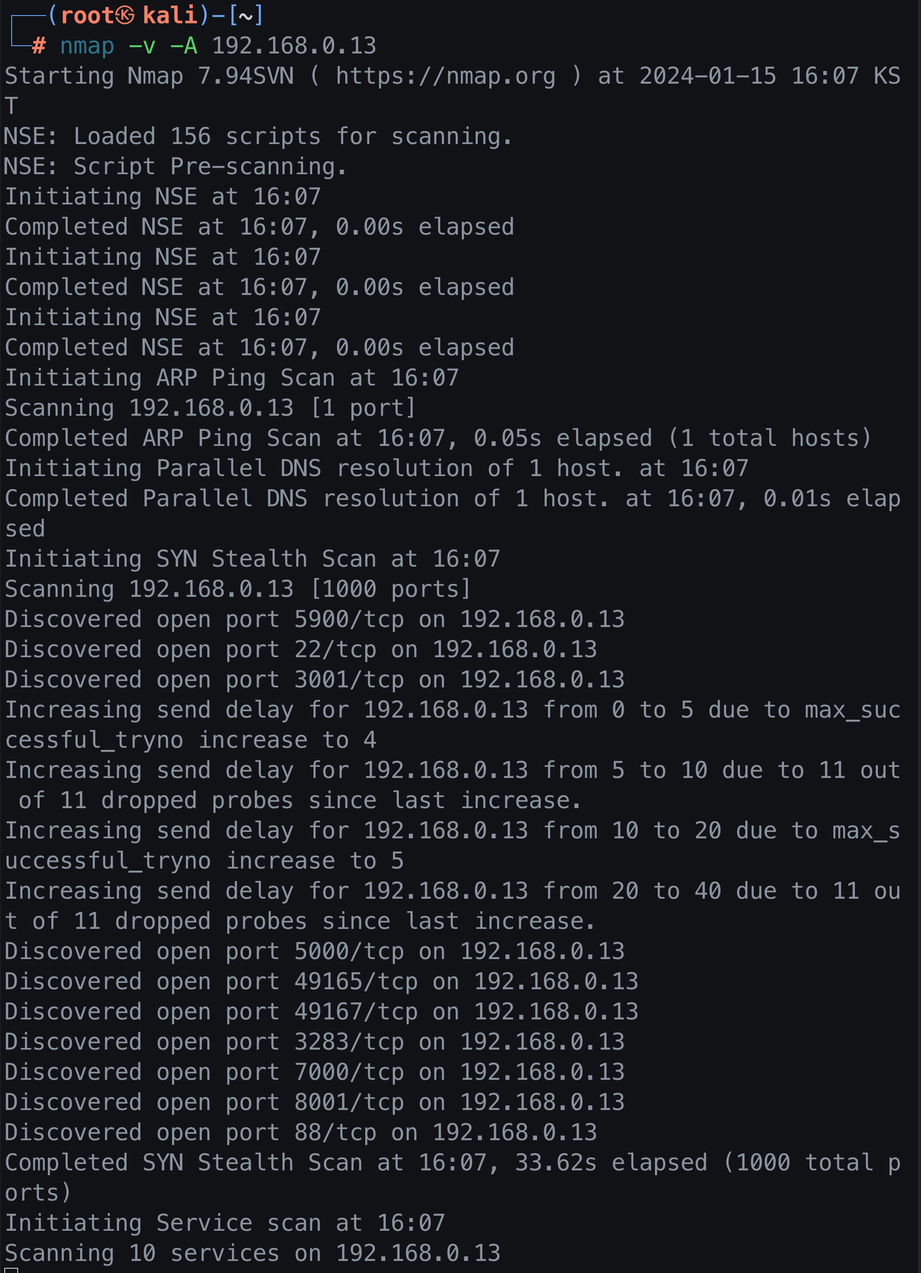Click the 3001/tcp discovered port text
The height and width of the screenshot is (1273, 921).
click(348, 680)
